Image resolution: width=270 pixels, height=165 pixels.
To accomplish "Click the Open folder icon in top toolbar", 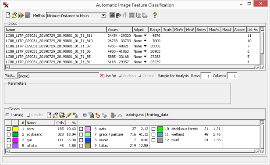I will tap(14, 15).
